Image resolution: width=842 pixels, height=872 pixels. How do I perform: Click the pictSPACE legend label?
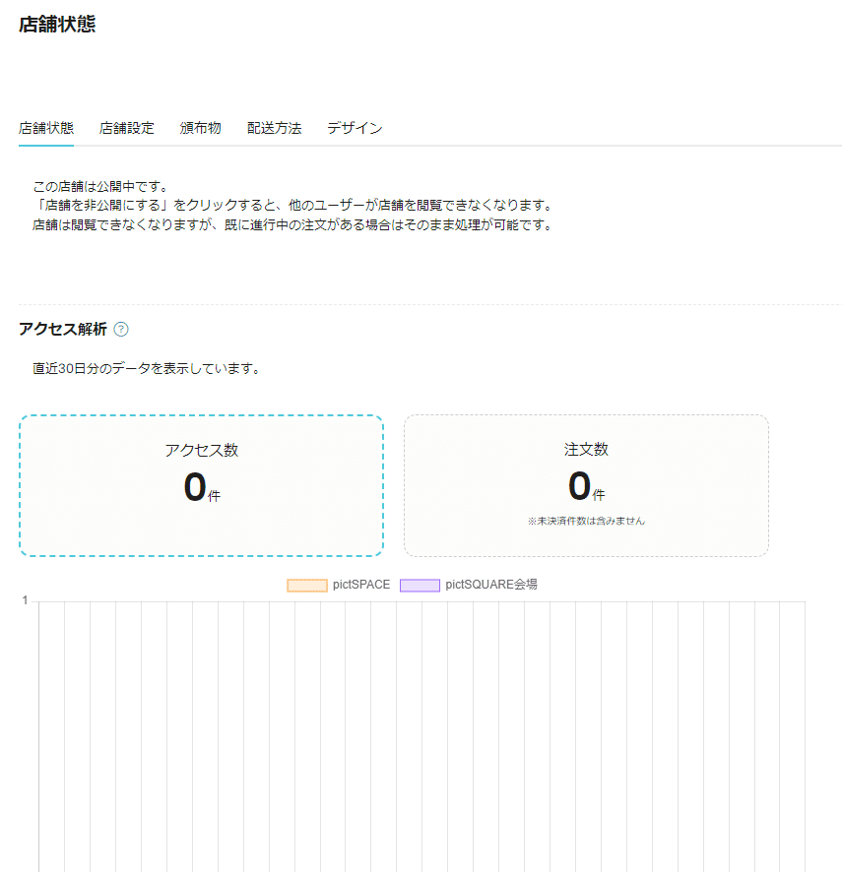[x=361, y=585]
